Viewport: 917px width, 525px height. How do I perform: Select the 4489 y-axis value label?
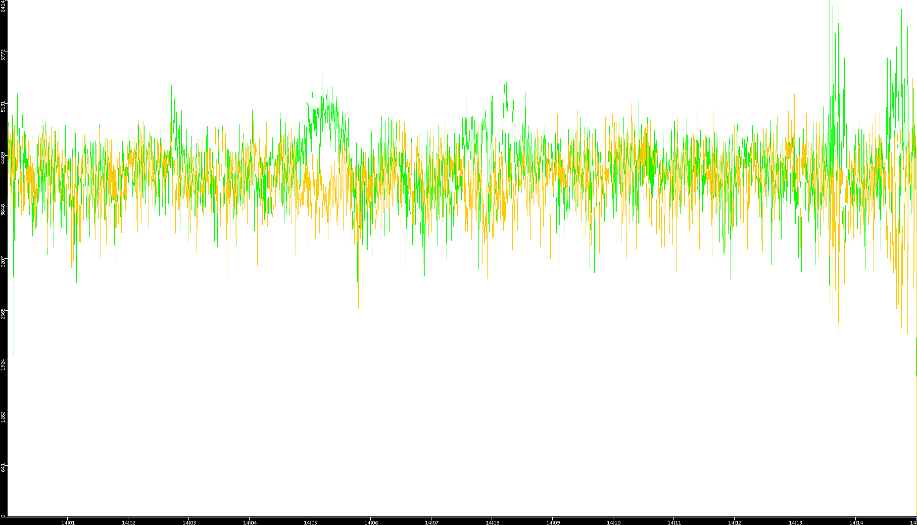(4, 158)
